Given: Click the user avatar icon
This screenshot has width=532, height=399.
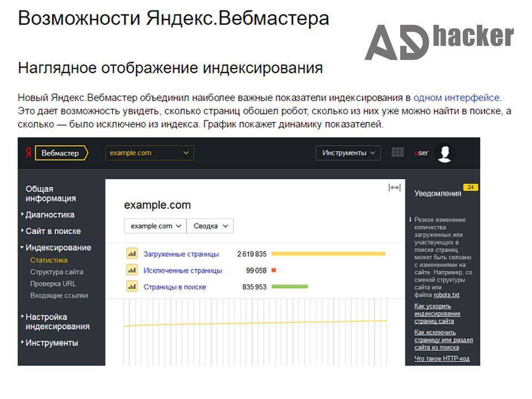Looking at the screenshot, I should [444, 153].
